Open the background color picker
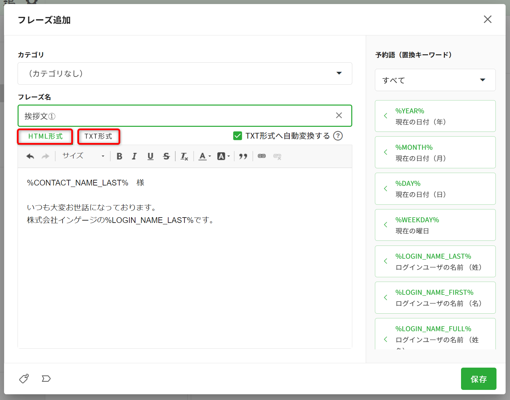This screenshot has width=510, height=400. pyautogui.click(x=223, y=156)
